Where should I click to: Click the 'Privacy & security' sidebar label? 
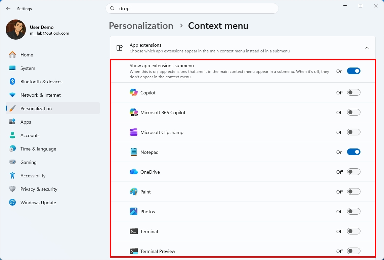click(39, 189)
